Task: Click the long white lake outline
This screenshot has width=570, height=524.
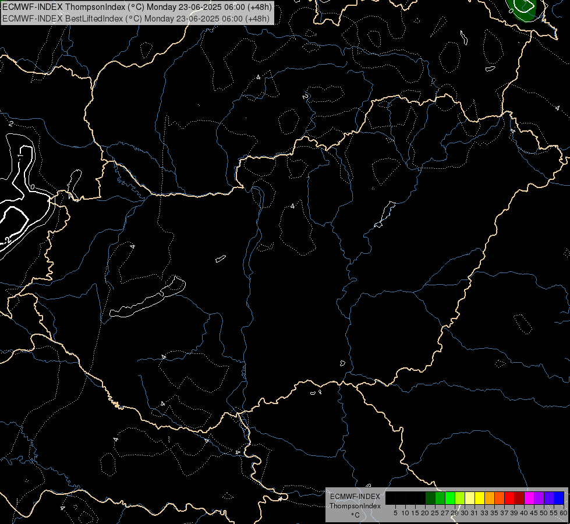Action: pyautogui.click(x=147, y=298)
